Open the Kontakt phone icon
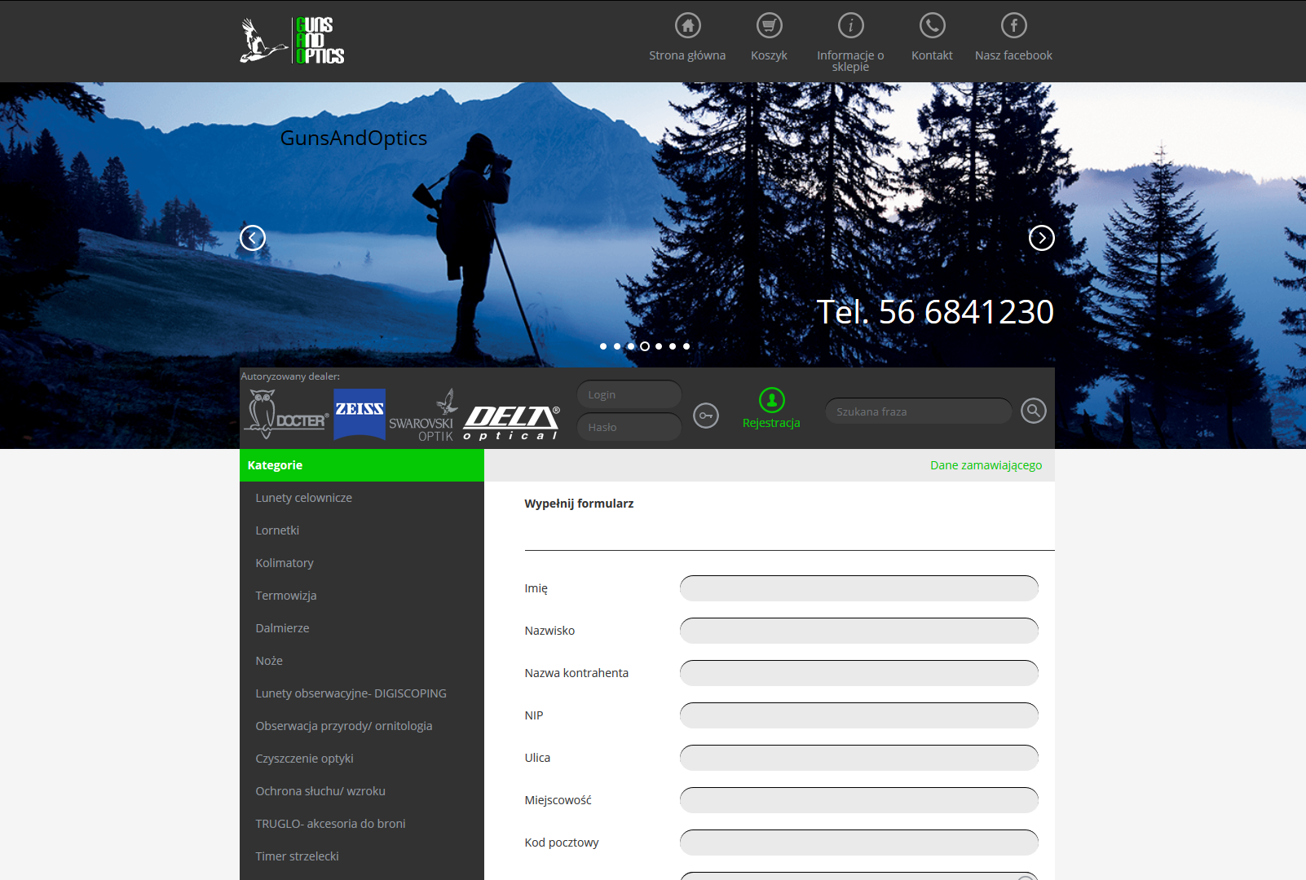The height and width of the screenshot is (880, 1306). tap(932, 26)
